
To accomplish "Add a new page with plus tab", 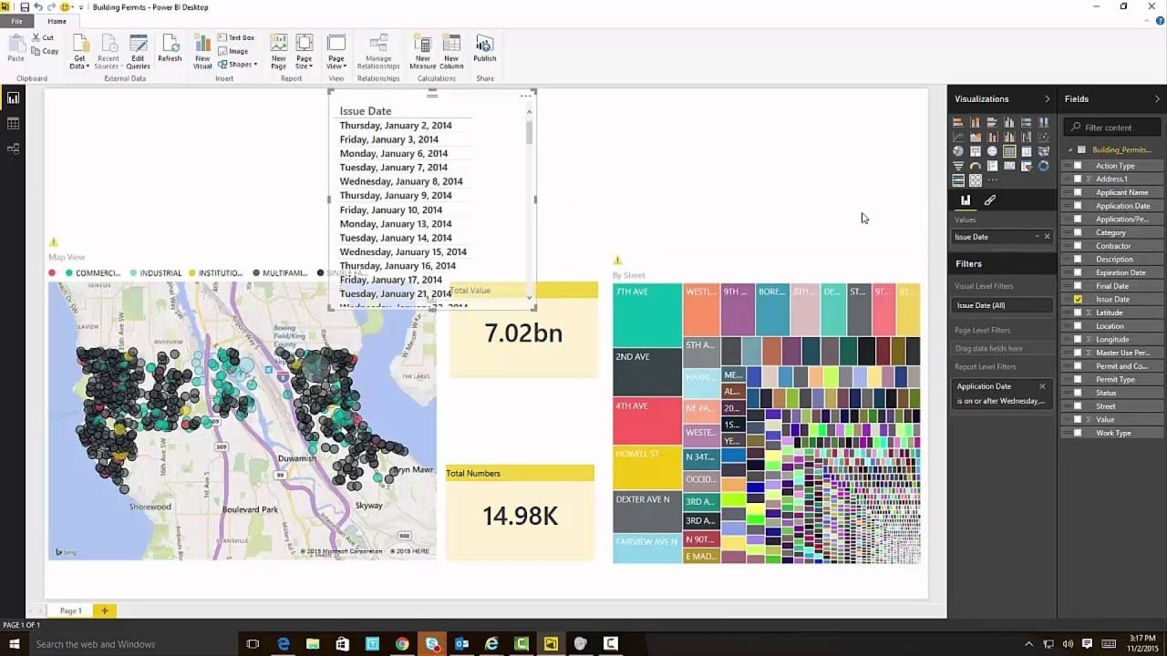I will pos(104,610).
